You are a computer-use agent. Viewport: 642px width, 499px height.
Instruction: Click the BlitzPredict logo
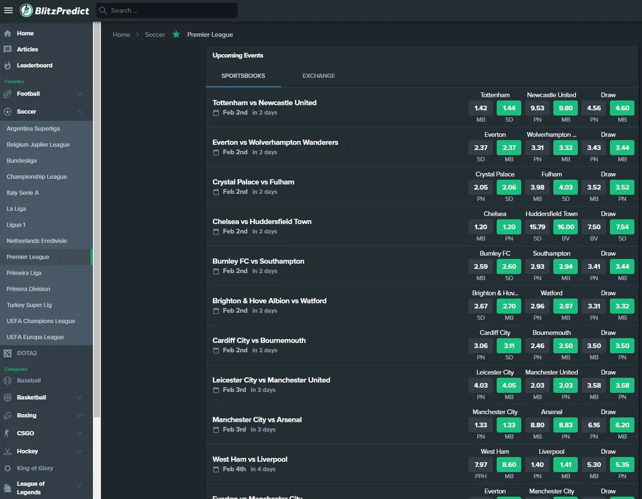pyautogui.click(x=55, y=10)
